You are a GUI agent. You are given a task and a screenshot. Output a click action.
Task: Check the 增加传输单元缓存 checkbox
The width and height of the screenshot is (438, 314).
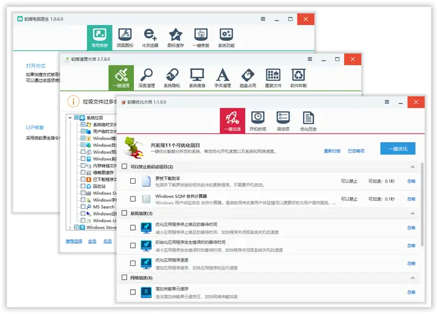133,292
